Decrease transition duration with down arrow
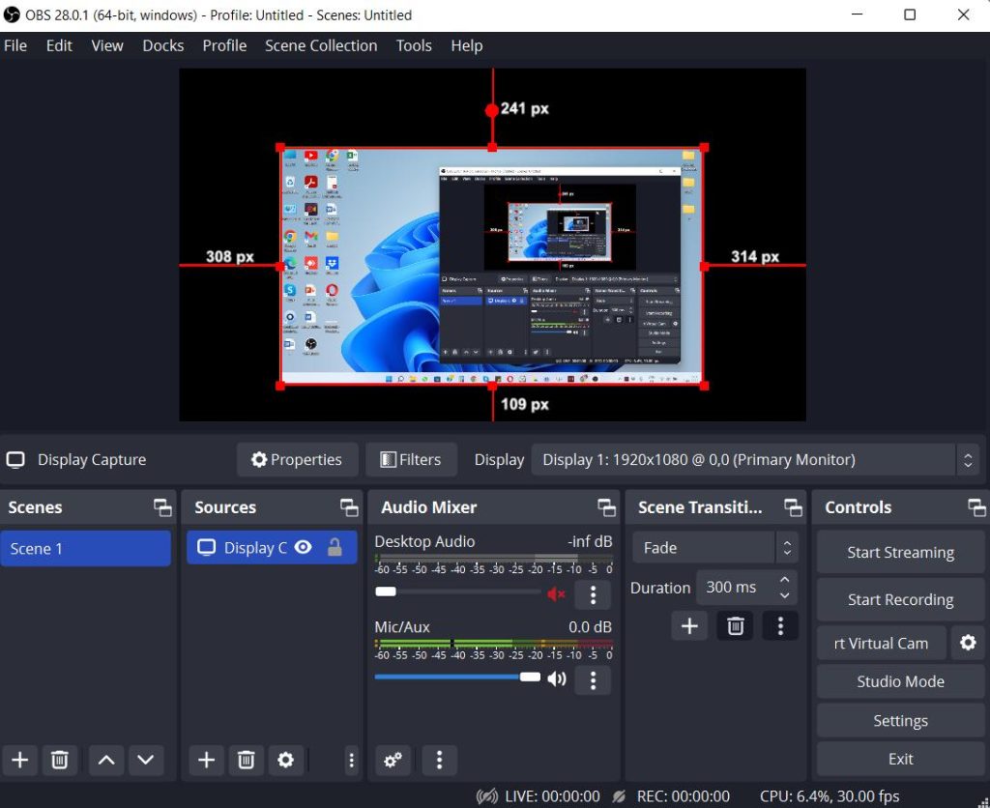 tap(785, 595)
